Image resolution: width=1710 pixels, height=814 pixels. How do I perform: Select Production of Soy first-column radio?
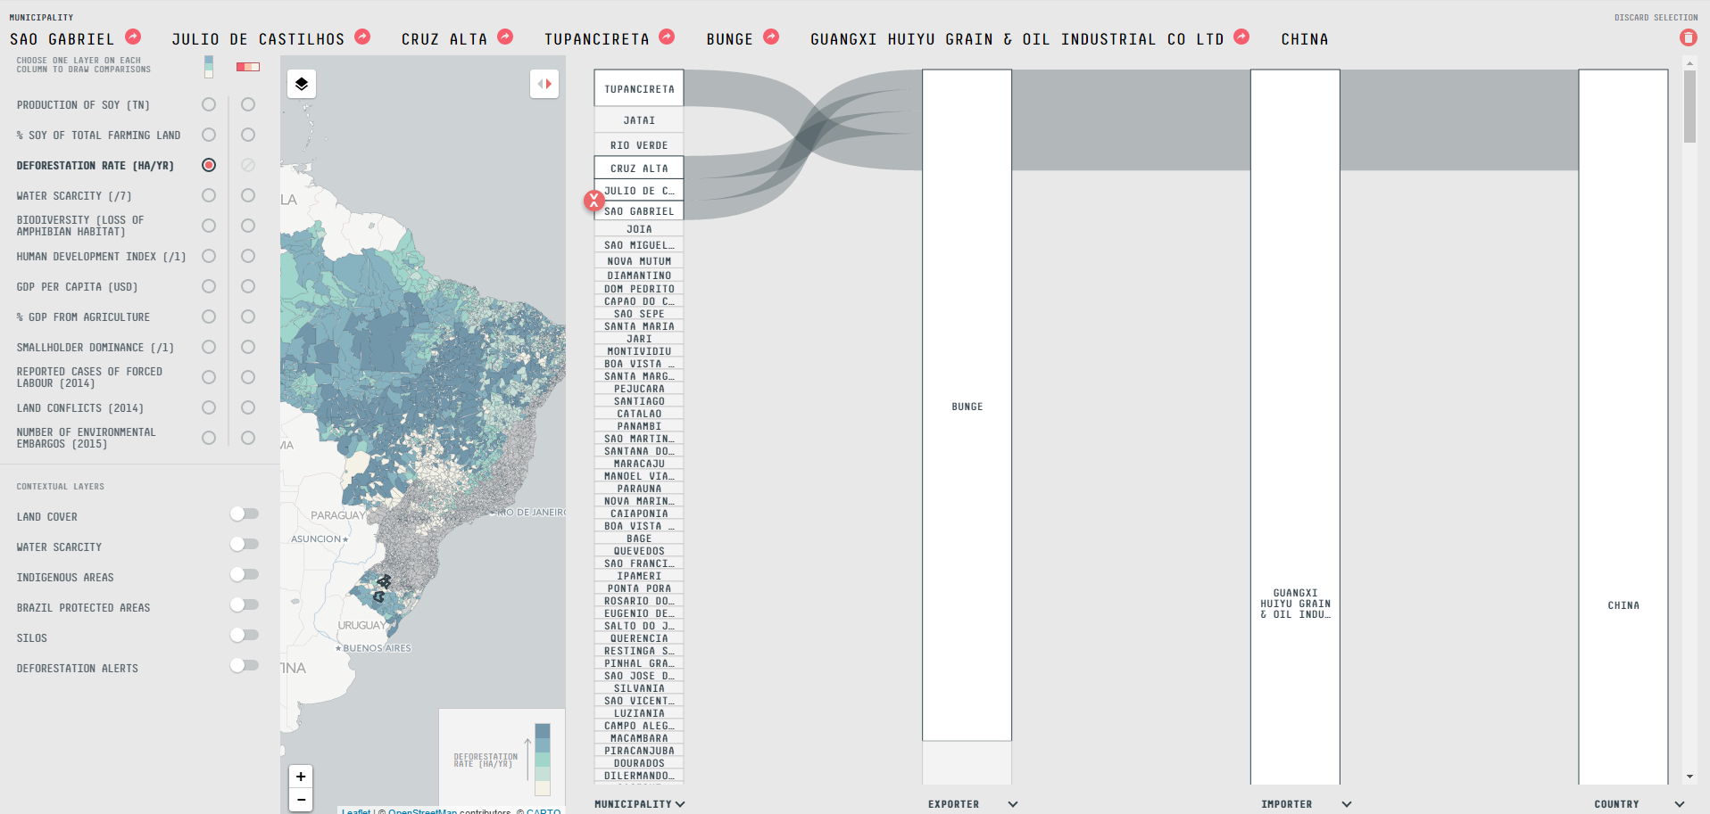coord(209,104)
